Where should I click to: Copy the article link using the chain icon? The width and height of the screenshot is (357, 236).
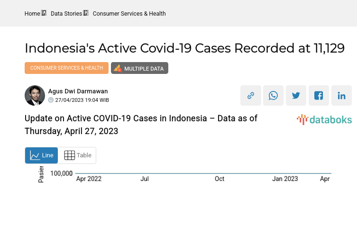tap(251, 96)
